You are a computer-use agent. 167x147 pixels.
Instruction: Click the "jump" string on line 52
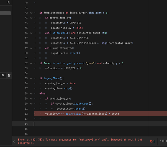pos(90,63)
